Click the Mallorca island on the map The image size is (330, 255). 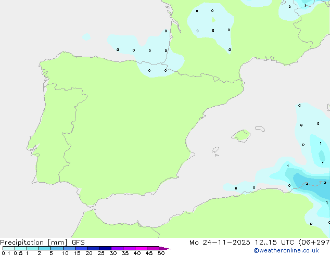241,136
